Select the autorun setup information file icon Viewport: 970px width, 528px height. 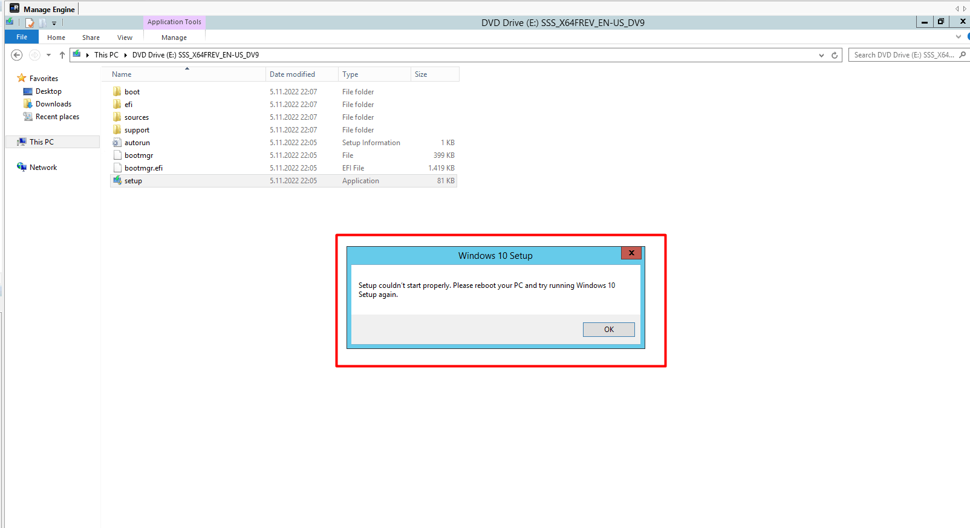pos(117,143)
